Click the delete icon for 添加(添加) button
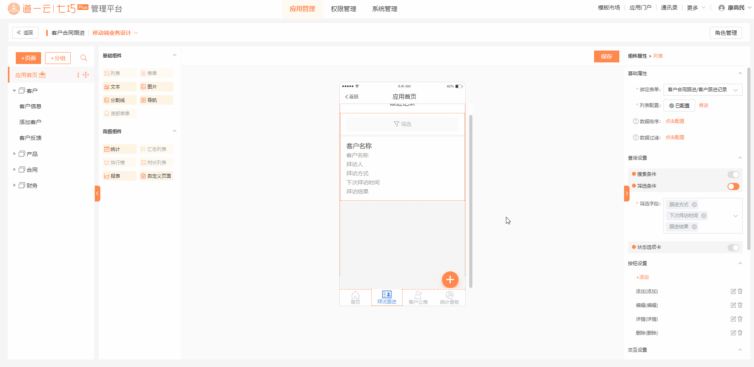 tap(740, 292)
